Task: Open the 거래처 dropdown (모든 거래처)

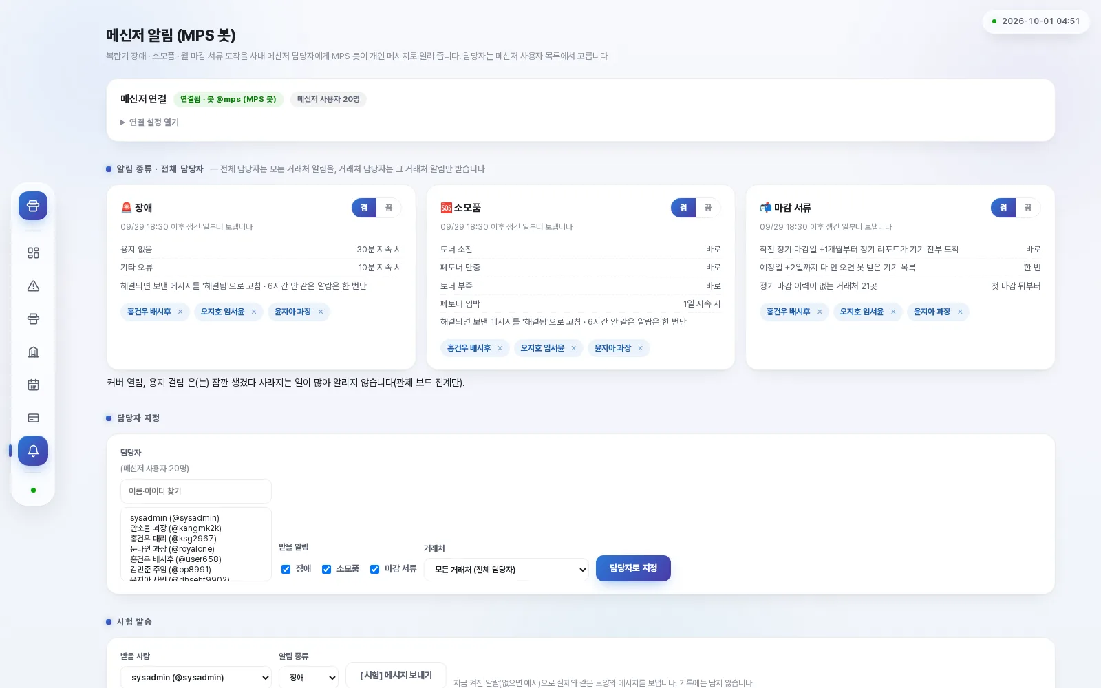Action: (506, 570)
